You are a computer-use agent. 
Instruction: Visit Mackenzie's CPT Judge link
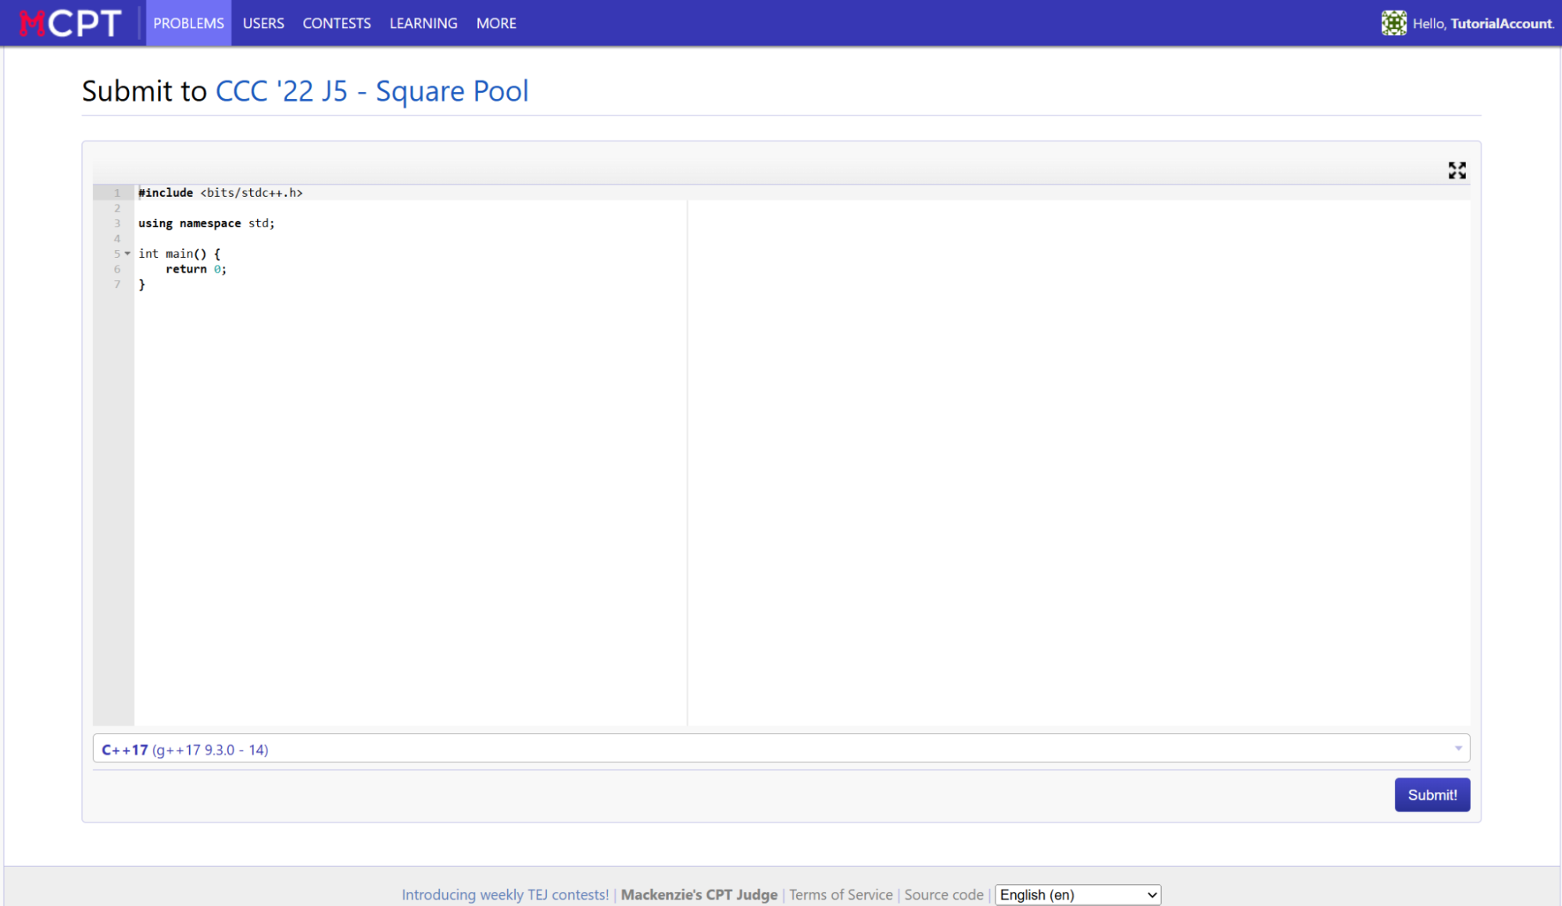point(699,894)
